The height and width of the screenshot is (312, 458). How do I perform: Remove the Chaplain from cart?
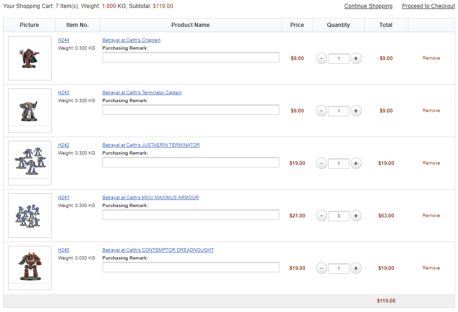click(431, 58)
